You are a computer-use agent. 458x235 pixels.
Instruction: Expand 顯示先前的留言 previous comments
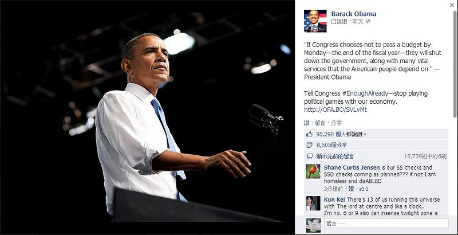[335, 156]
